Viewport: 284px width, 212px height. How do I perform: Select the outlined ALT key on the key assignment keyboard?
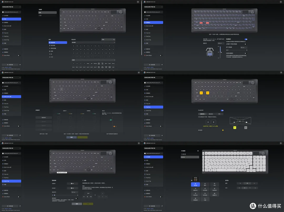(x=72, y=29)
